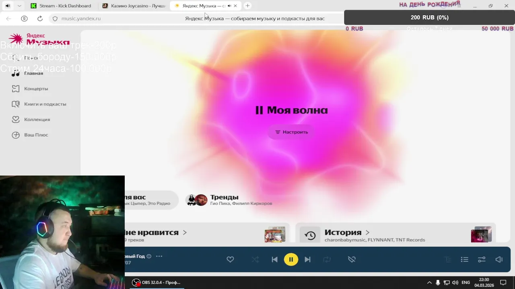This screenshot has width=515, height=289.
Task: Click the Ваш Плюс plus-circle icon
Action: [x=16, y=135]
